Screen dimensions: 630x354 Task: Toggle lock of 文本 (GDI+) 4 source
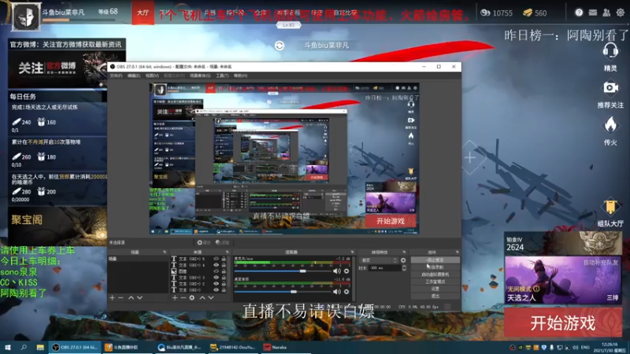coord(224,265)
